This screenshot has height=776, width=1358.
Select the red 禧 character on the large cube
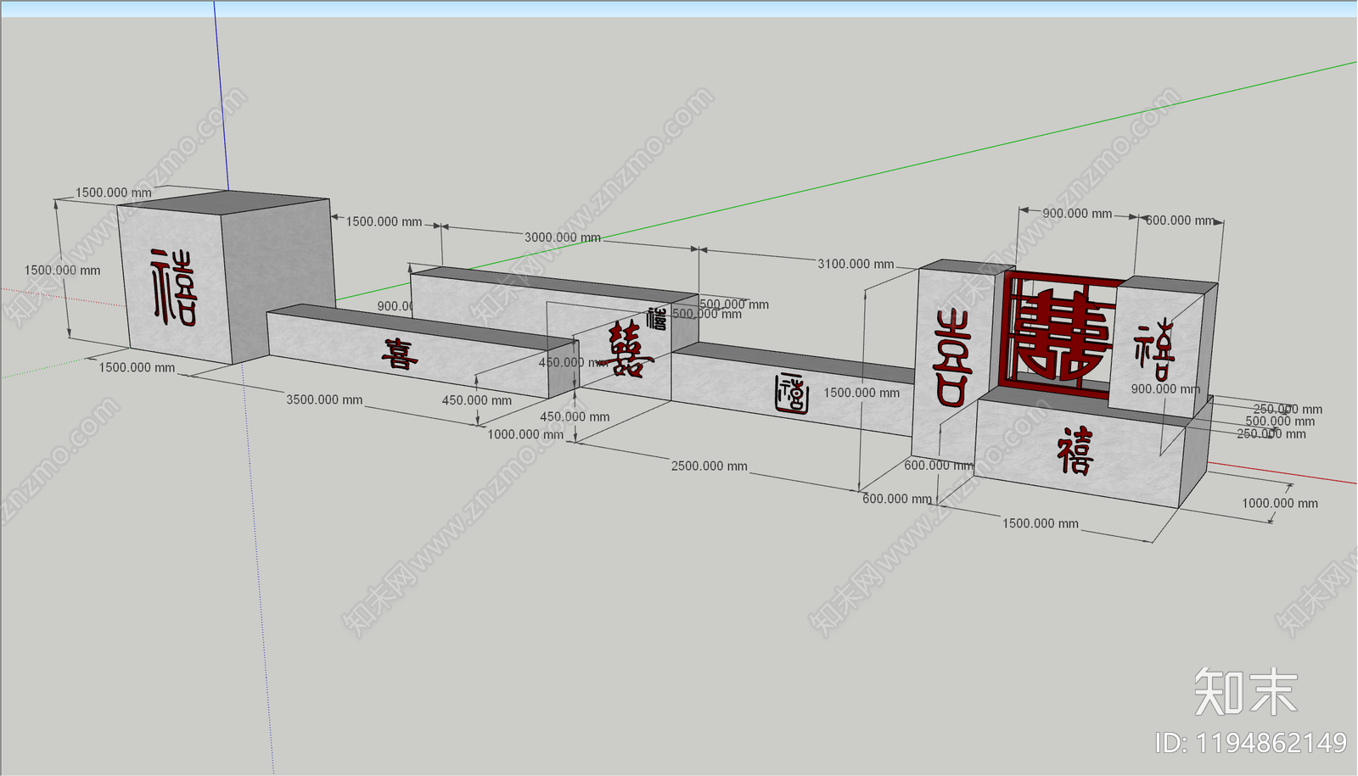click(174, 288)
